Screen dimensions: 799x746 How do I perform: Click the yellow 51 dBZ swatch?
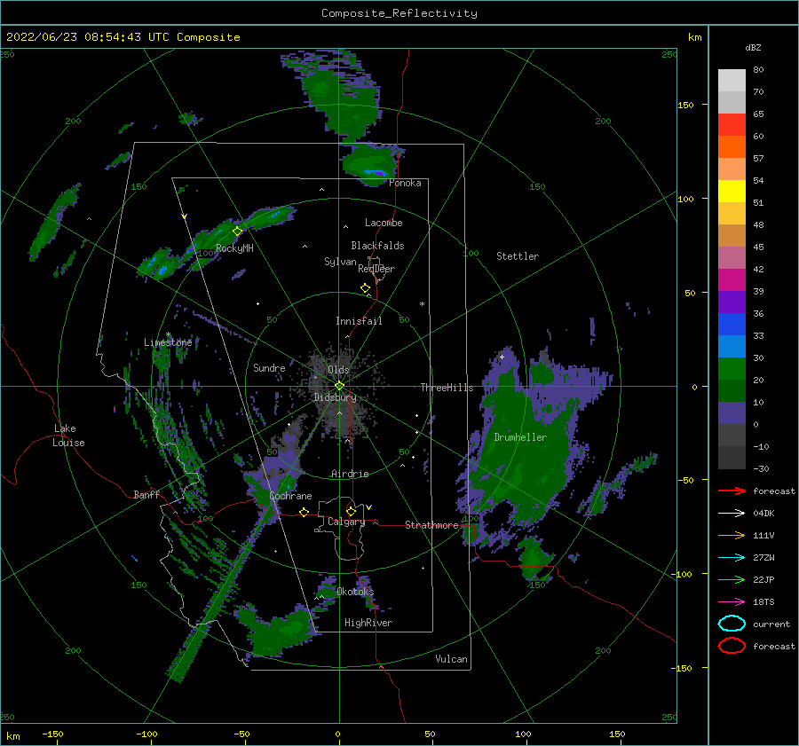[x=732, y=191]
